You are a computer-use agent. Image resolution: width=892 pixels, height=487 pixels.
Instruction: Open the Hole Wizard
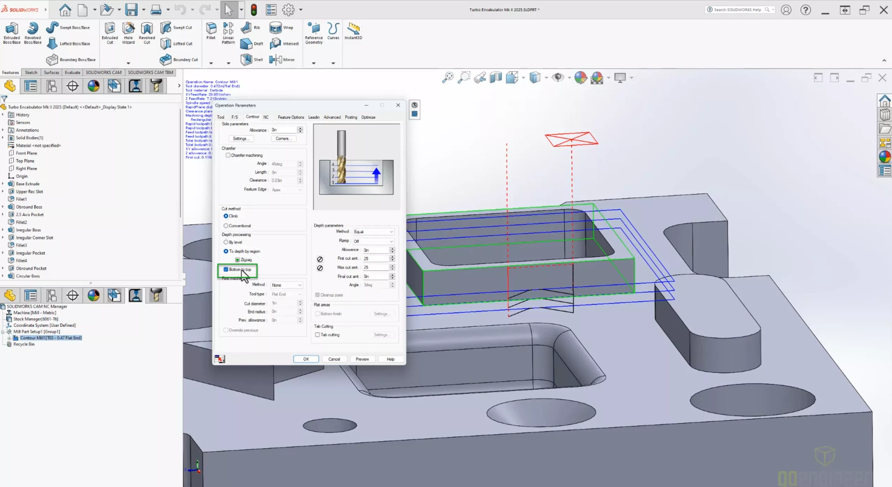click(128, 33)
